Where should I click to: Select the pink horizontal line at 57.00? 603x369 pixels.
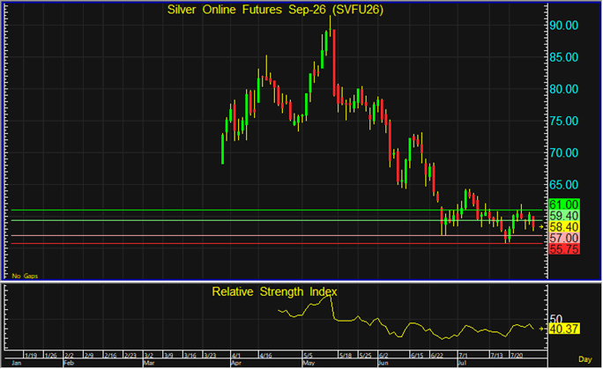tap(277, 236)
